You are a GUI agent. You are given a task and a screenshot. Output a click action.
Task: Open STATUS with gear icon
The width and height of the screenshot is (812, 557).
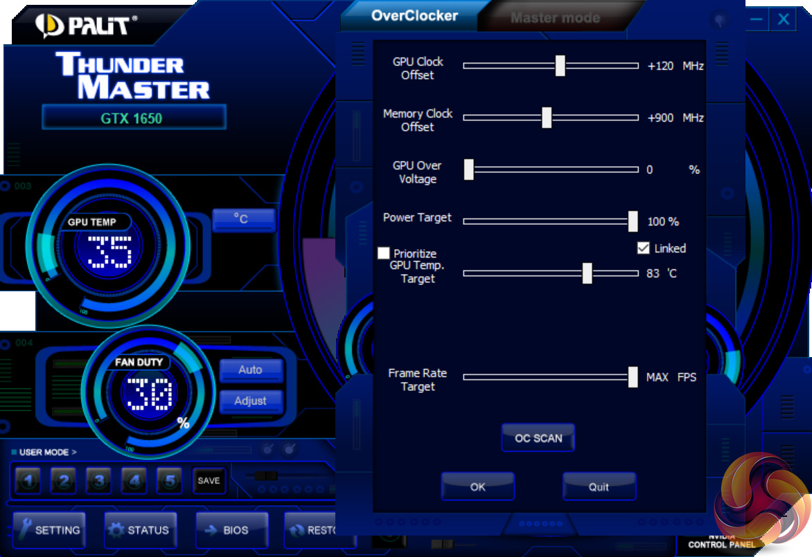[x=141, y=530]
